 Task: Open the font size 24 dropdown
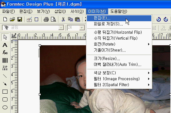(x=82, y=28)
